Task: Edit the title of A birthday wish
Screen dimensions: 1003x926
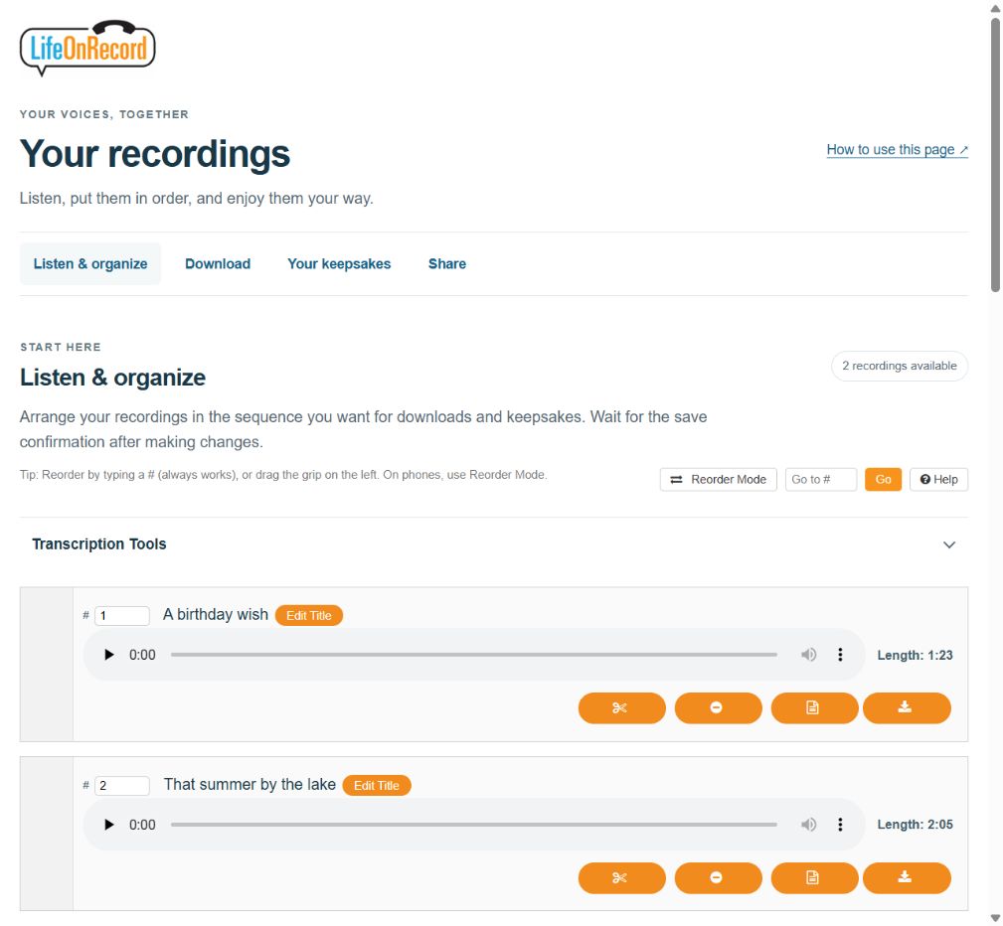Action: 309,615
